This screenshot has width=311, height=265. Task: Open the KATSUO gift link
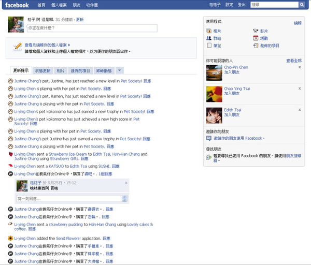coord(56,166)
